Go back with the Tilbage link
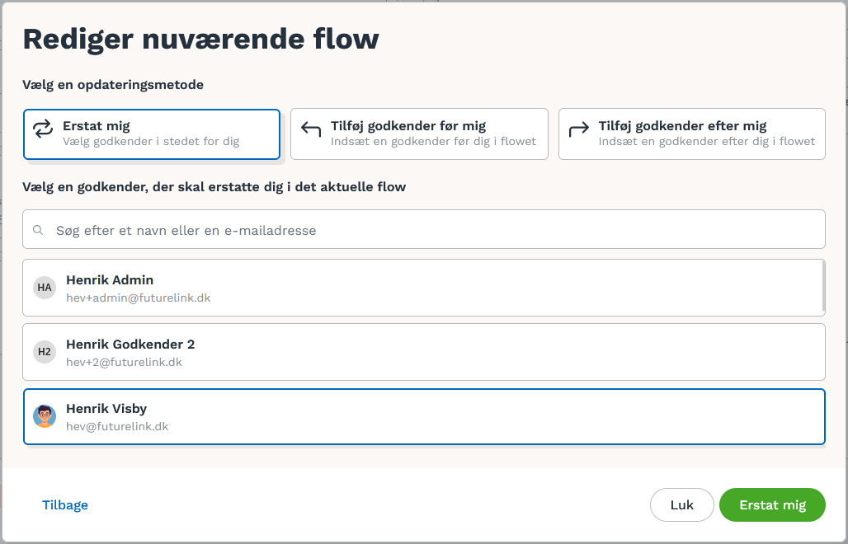Image resolution: width=848 pixels, height=544 pixels. (x=65, y=504)
